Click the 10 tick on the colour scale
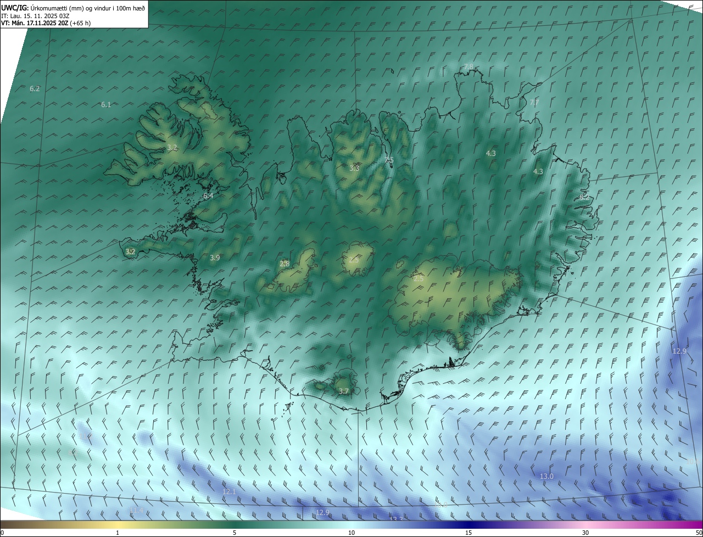Screen dimensions: 703x537 pyautogui.click(x=351, y=533)
